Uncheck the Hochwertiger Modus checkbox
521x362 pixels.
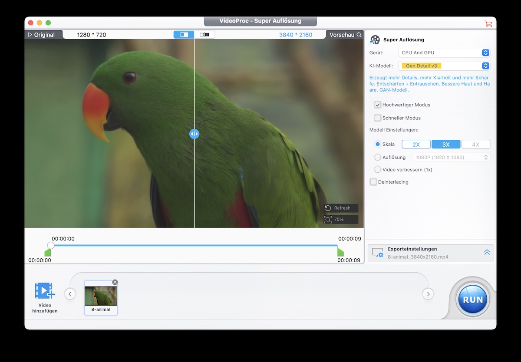click(378, 105)
